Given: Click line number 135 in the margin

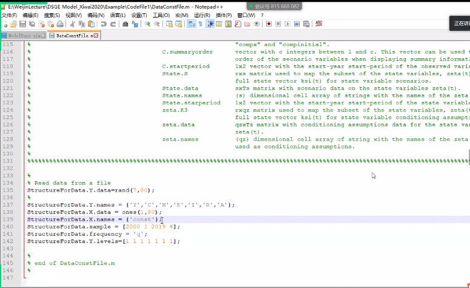Looking at the screenshot, I should pos(8,190).
